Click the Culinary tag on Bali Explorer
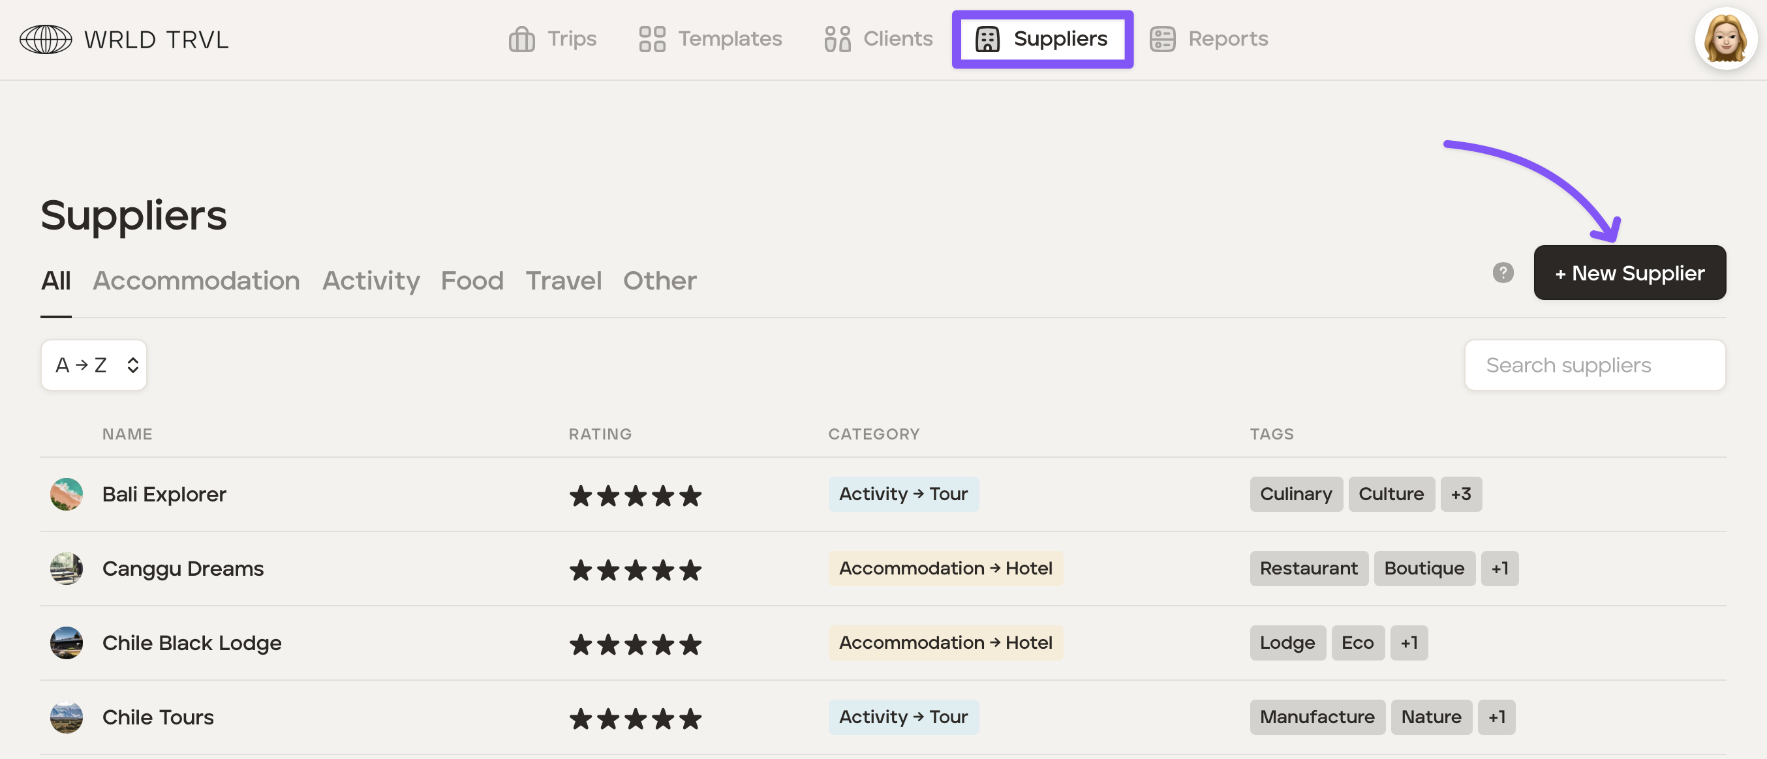Screen dimensions: 1767x759 (1295, 494)
